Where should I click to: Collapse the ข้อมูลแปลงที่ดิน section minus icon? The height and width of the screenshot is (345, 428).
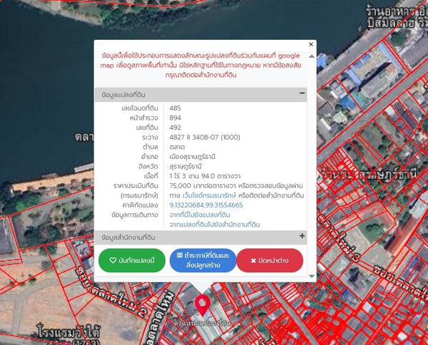coord(302,93)
